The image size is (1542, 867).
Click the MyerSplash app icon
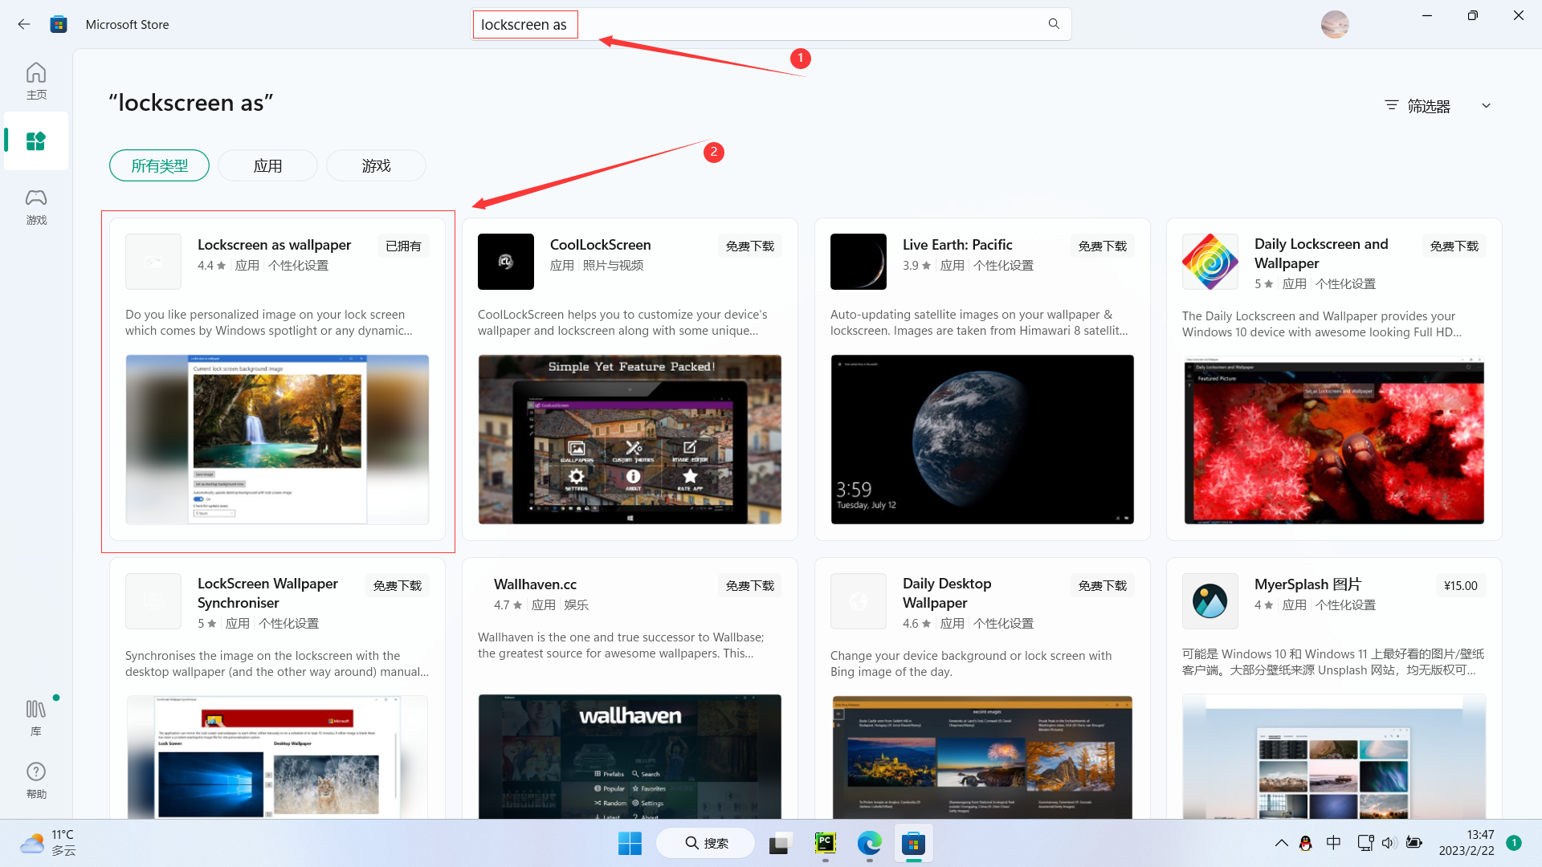click(1210, 601)
